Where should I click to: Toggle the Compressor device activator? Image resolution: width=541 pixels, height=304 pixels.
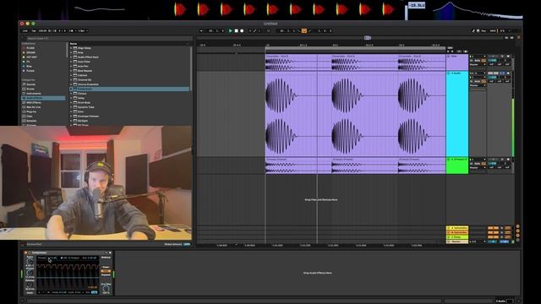[x=25, y=252]
